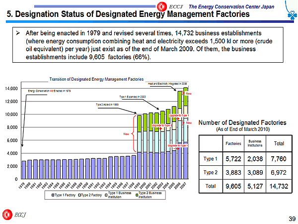Click the 2007 stacked bar in the chart
Image resolution: width=298 pixels, height=224 pixels.
pyautogui.click(x=186, y=133)
